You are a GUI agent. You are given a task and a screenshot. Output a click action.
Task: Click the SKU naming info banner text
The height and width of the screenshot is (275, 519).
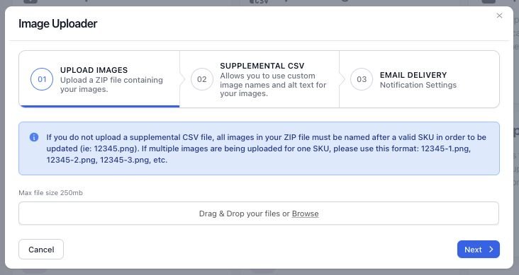point(266,148)
